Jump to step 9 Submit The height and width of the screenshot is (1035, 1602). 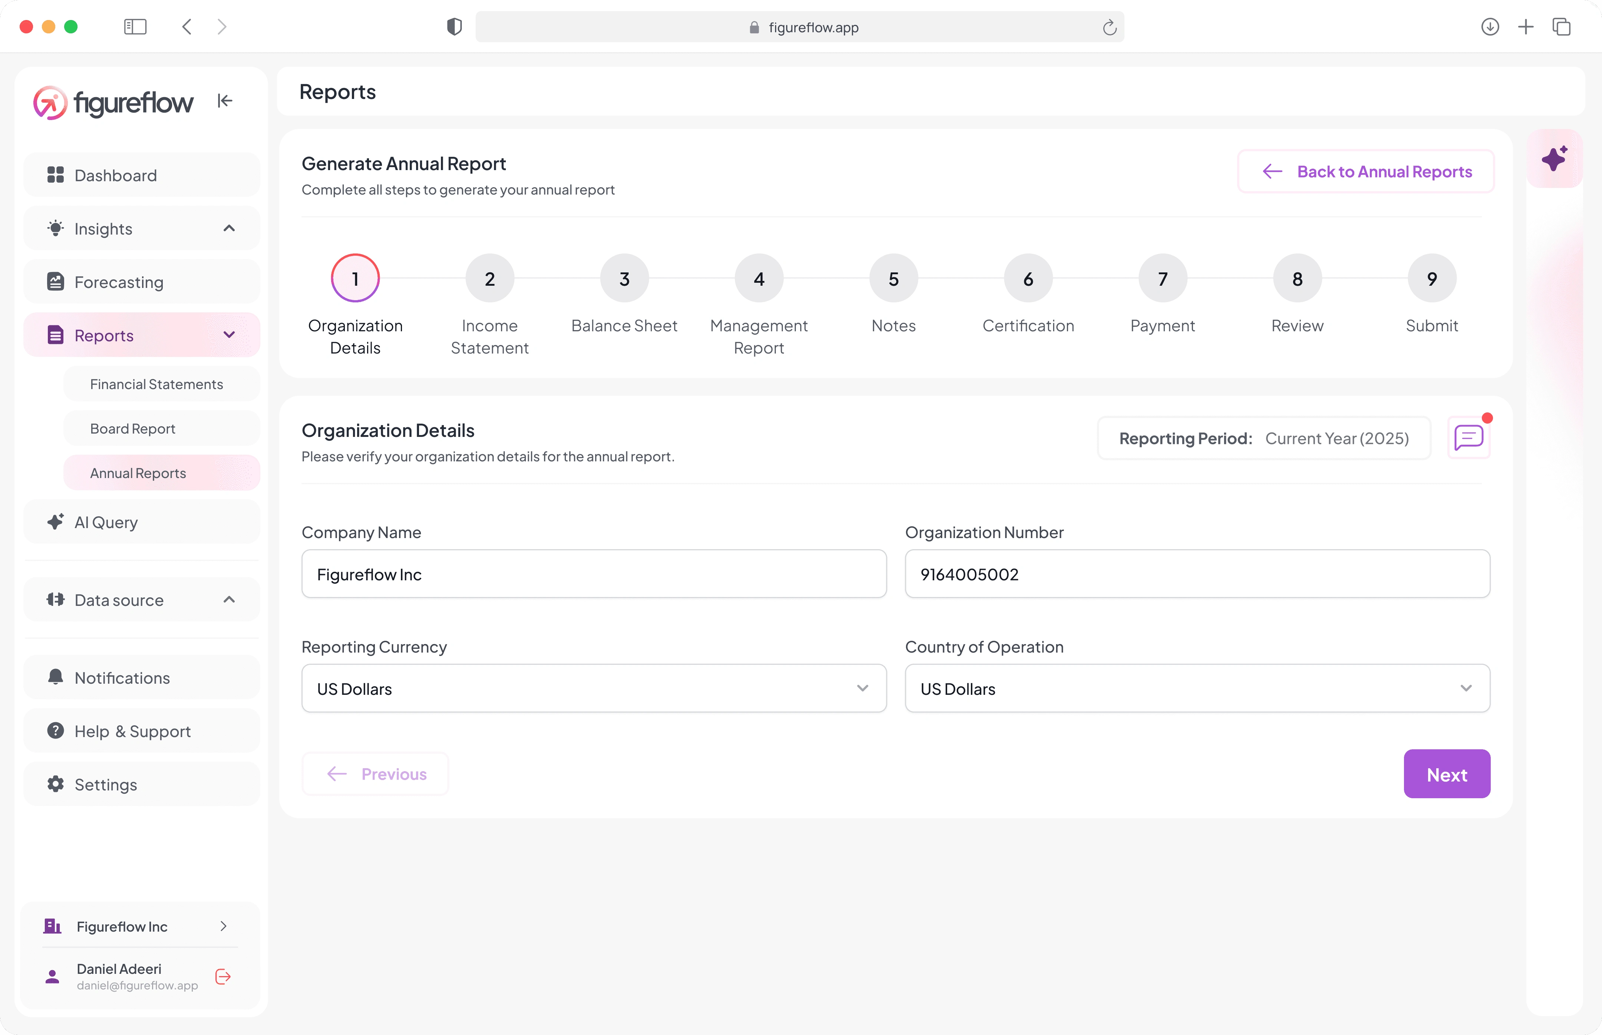point(1432,278)
